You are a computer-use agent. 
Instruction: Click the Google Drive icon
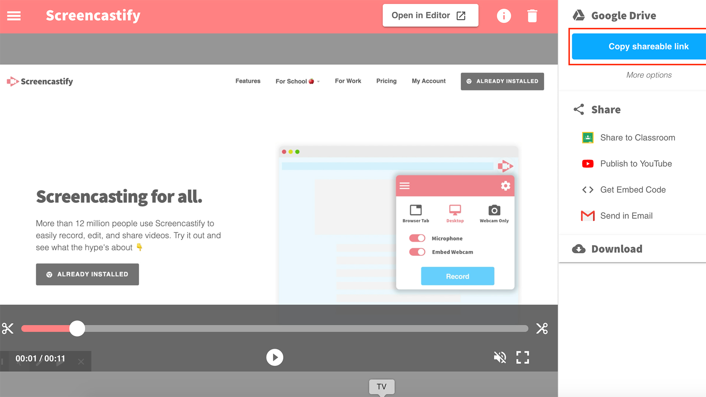coord(578,15)
